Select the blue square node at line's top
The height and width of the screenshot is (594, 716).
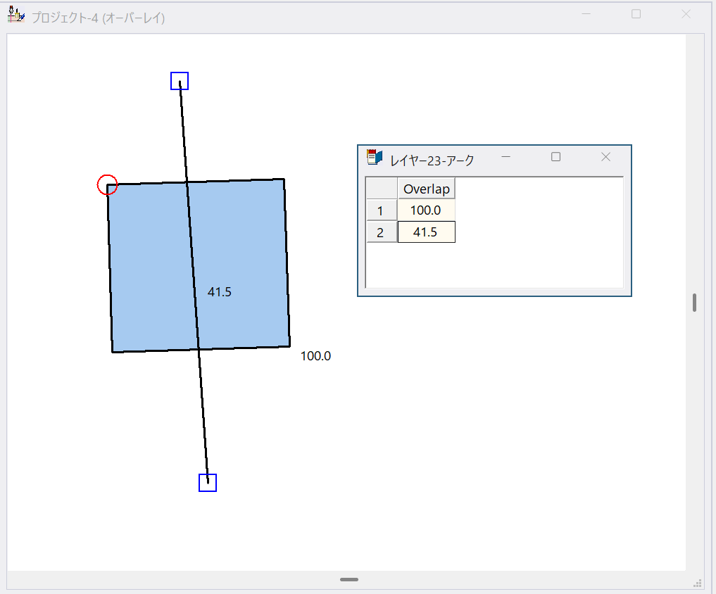click(180, 81)
